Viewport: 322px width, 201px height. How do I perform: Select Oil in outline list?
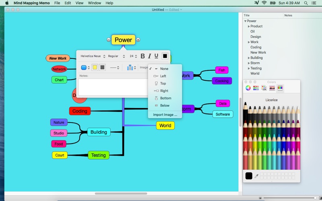click(x=252, y=31)
